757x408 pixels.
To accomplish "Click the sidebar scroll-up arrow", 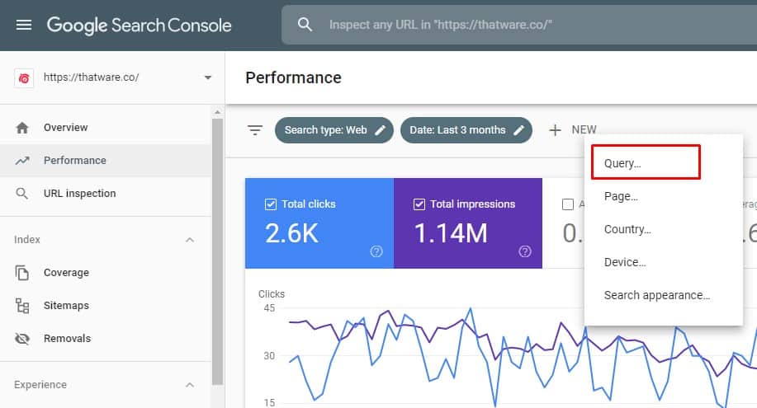I will 217,112.
